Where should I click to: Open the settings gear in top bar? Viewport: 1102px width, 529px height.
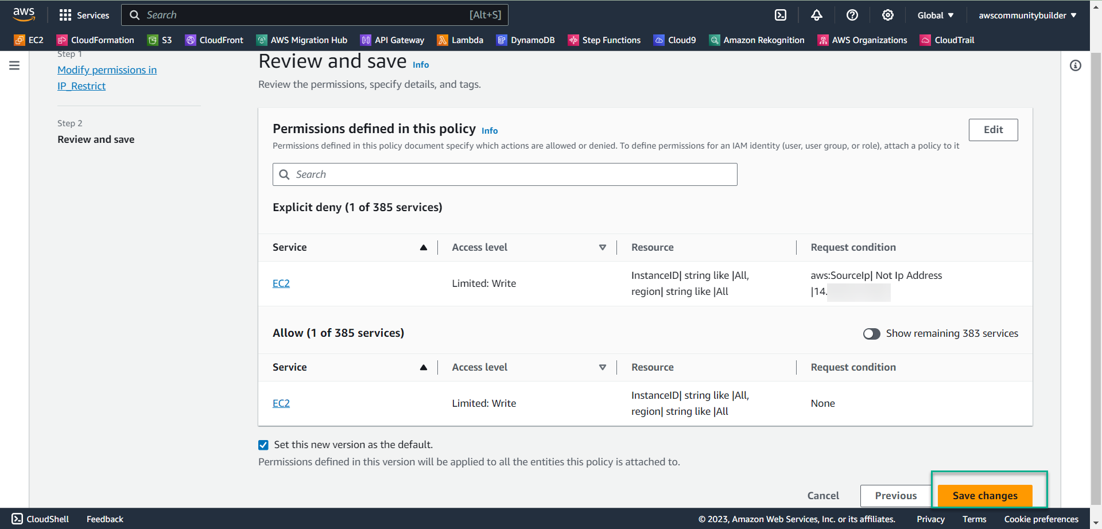(888, 15)
